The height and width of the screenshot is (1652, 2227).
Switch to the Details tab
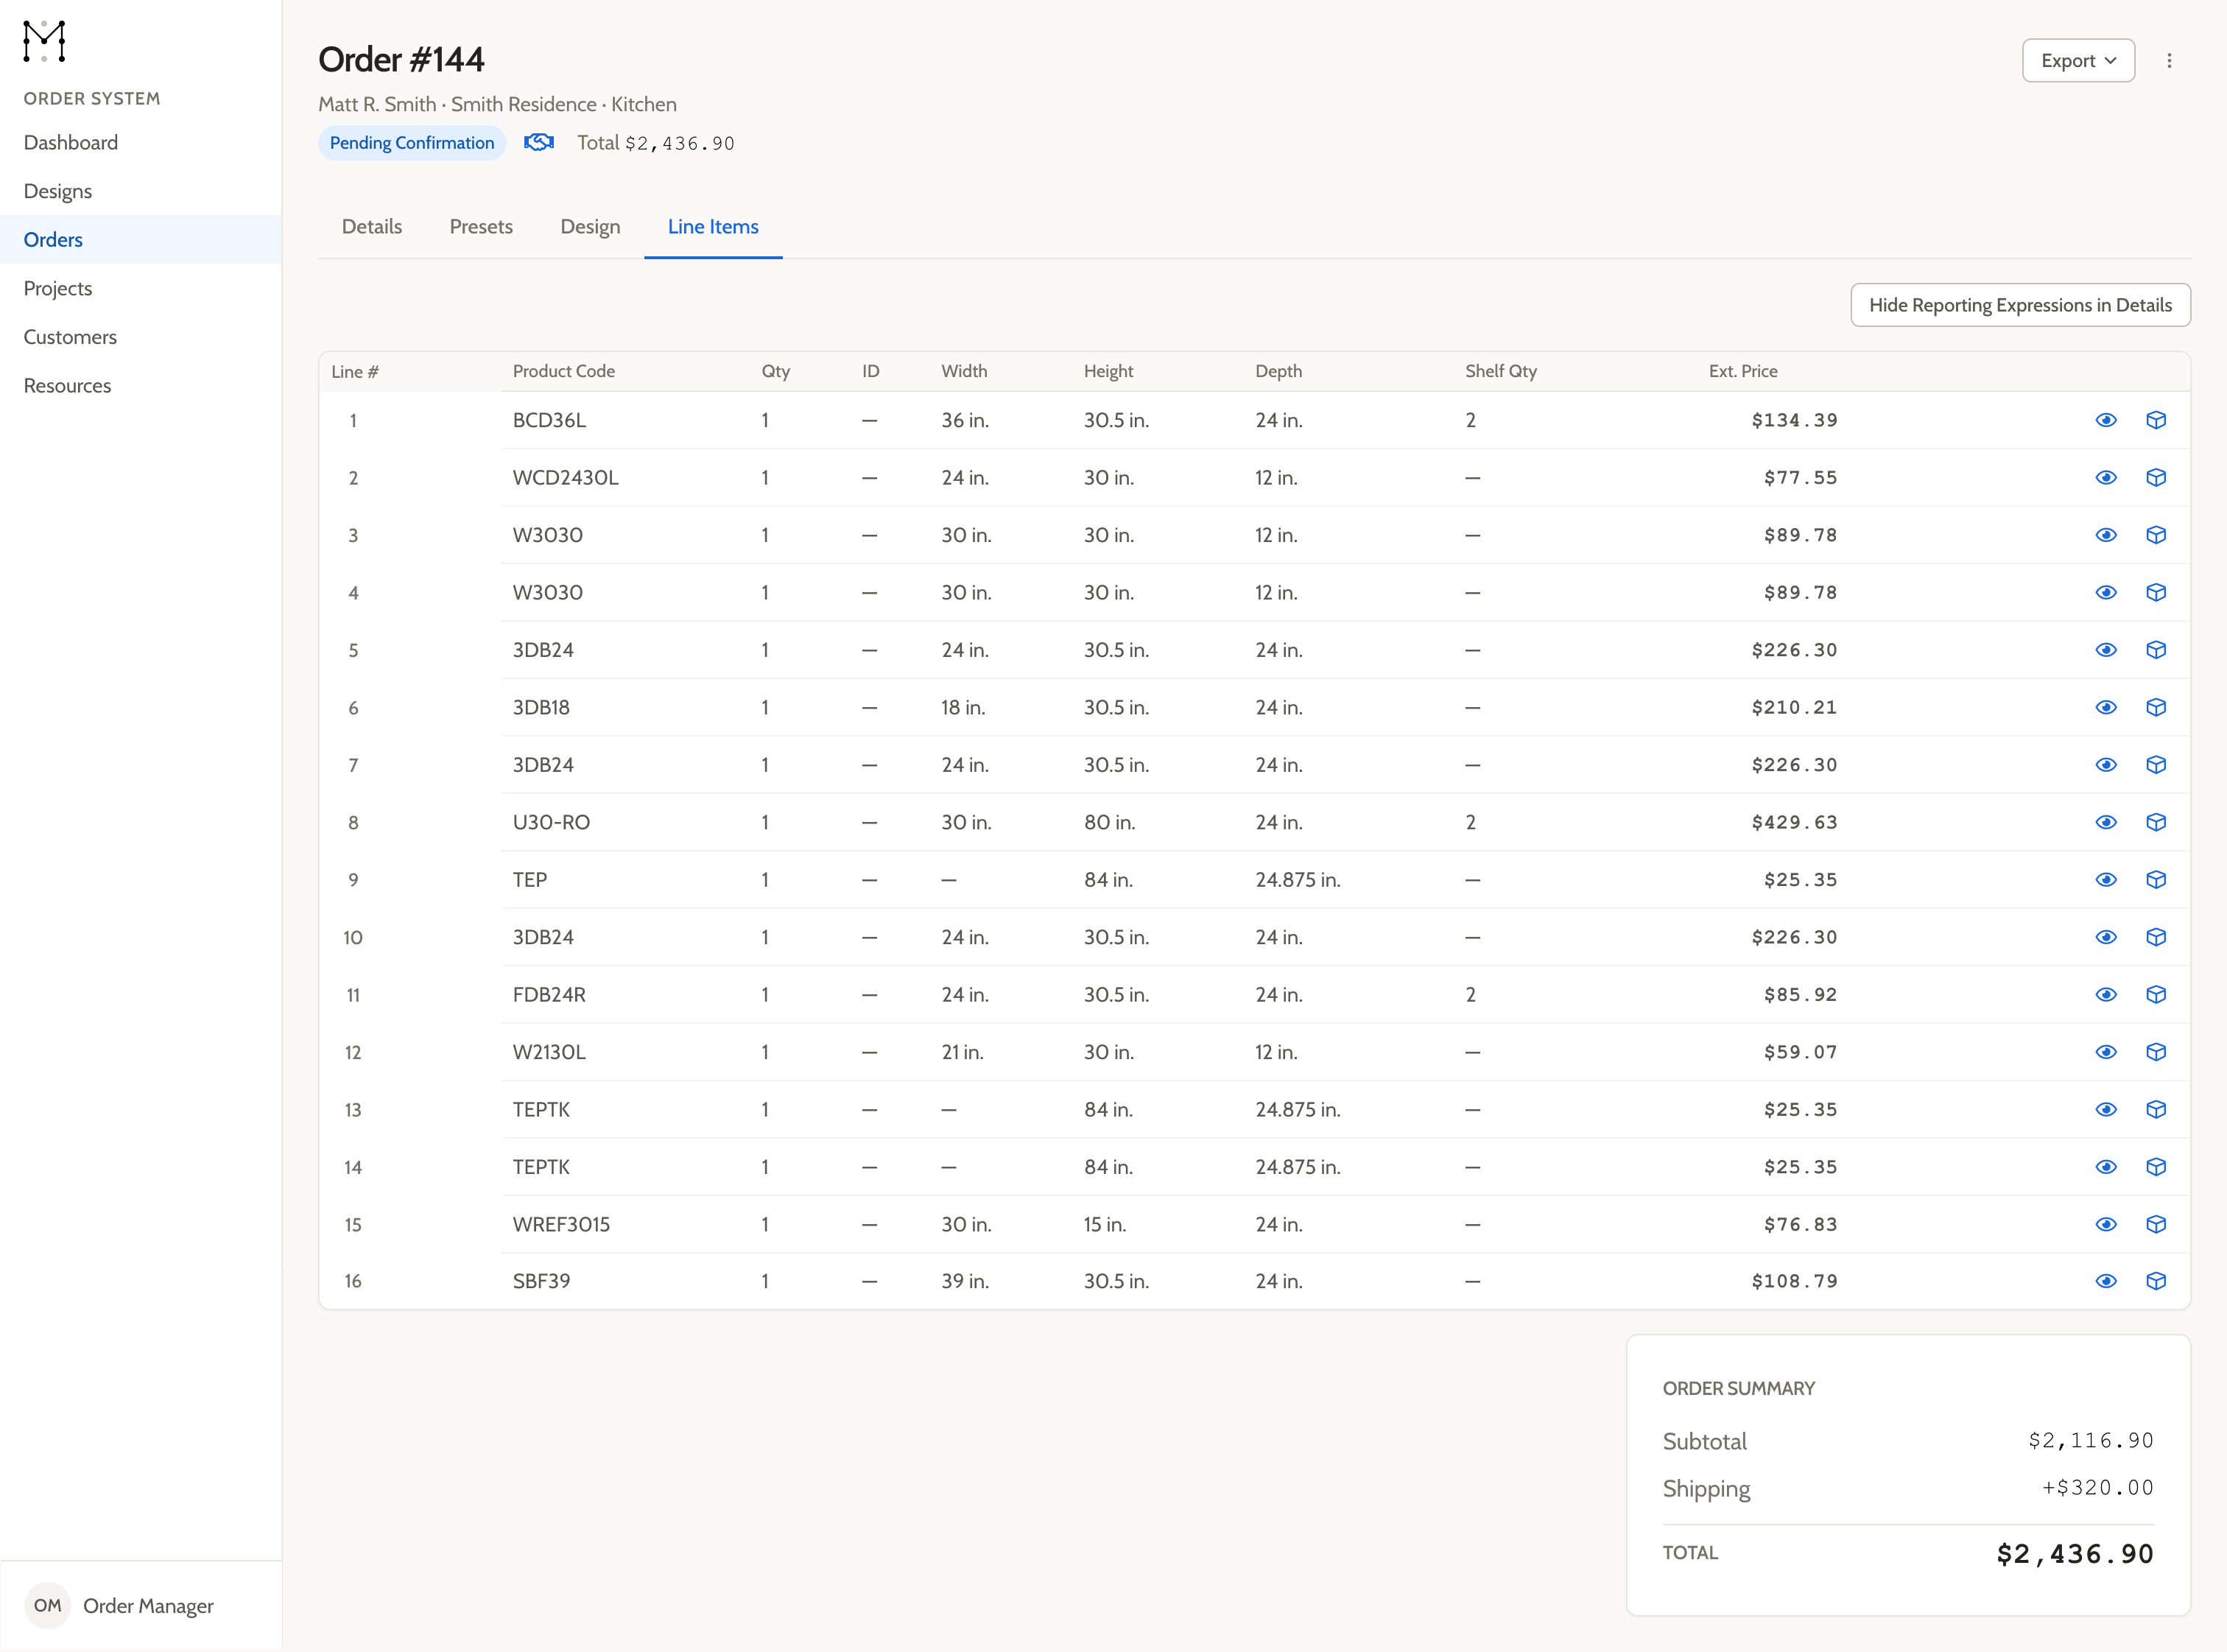372,227
